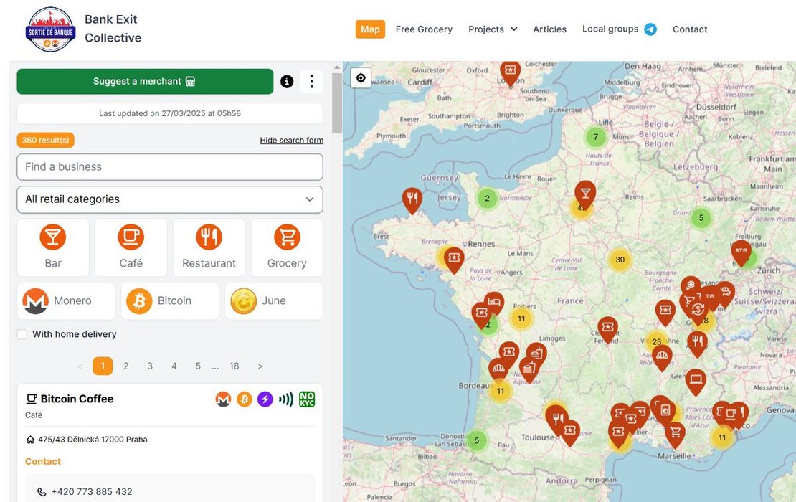Click the sidebar vertical scrollbar

pyautogui.click(x=337, y=103)
